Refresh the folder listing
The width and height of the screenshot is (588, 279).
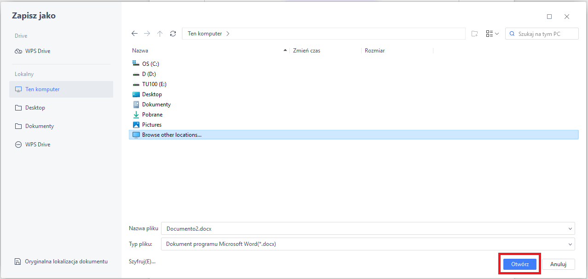point(173,34)
